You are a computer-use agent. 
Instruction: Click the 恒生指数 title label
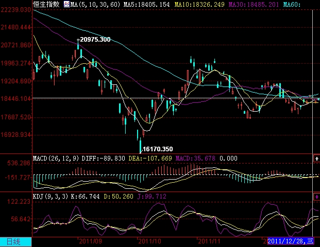[46, 4]
